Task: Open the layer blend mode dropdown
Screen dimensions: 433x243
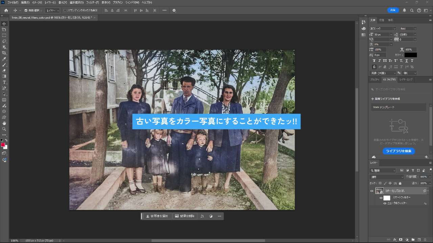Action: click(x=387, y=177)
